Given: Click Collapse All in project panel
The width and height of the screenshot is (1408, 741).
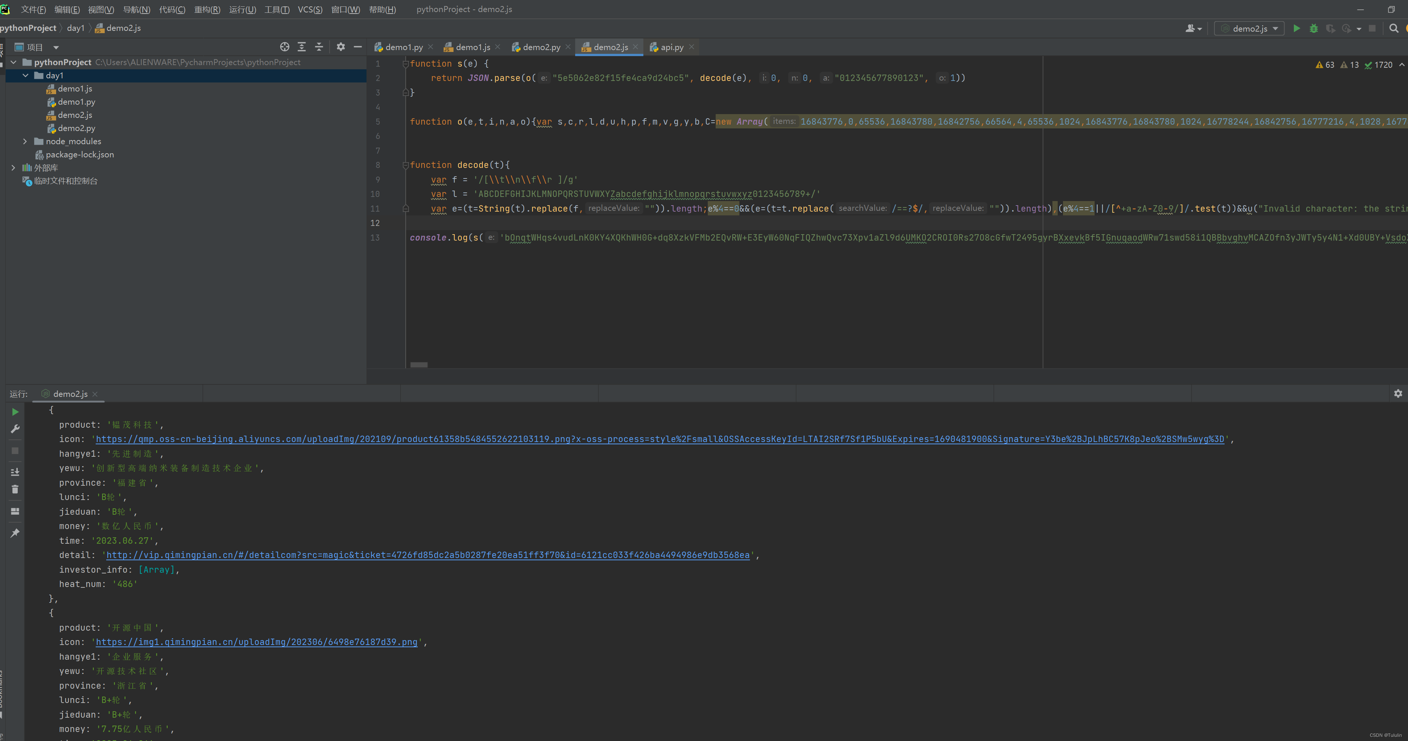Looking at the screenshot, I should pyautogui.click(x=319, y=47).
